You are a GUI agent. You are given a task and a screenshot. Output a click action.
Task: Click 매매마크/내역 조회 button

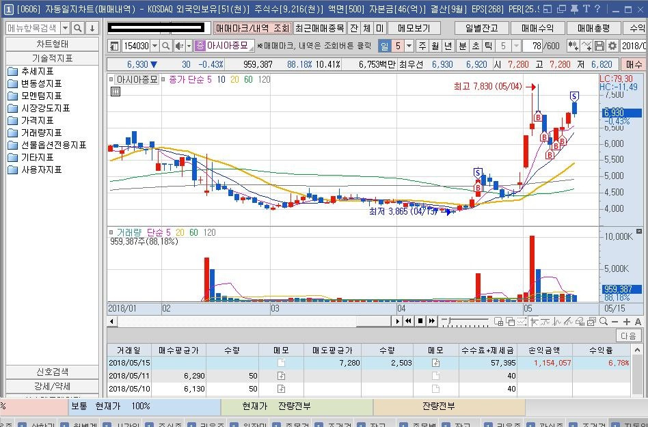[252, 28]
